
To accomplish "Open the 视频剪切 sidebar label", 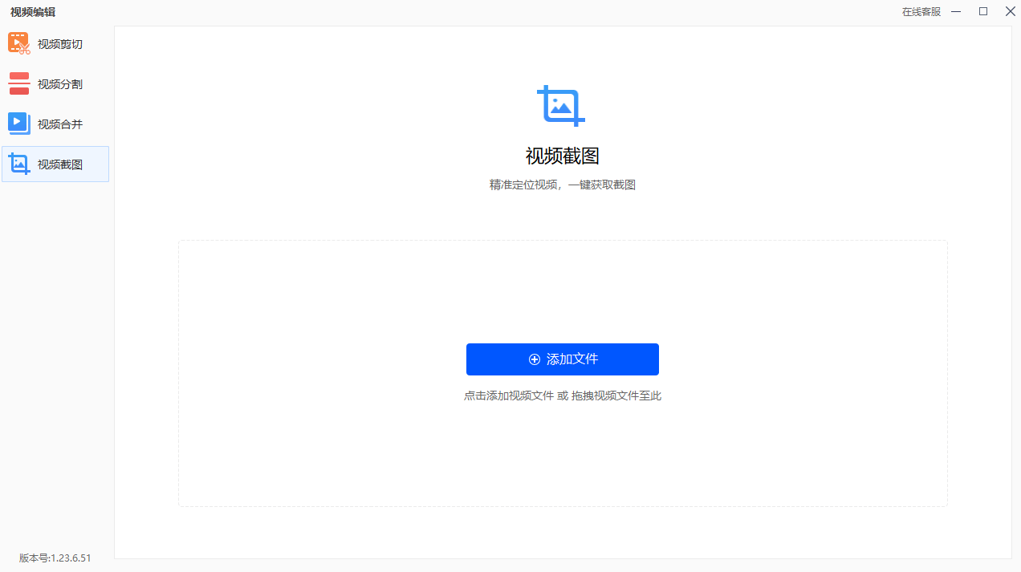I will 60,44.
